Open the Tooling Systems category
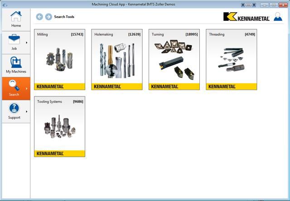The image size is (290, 201). pyautogui.click(x=59, y=126)
